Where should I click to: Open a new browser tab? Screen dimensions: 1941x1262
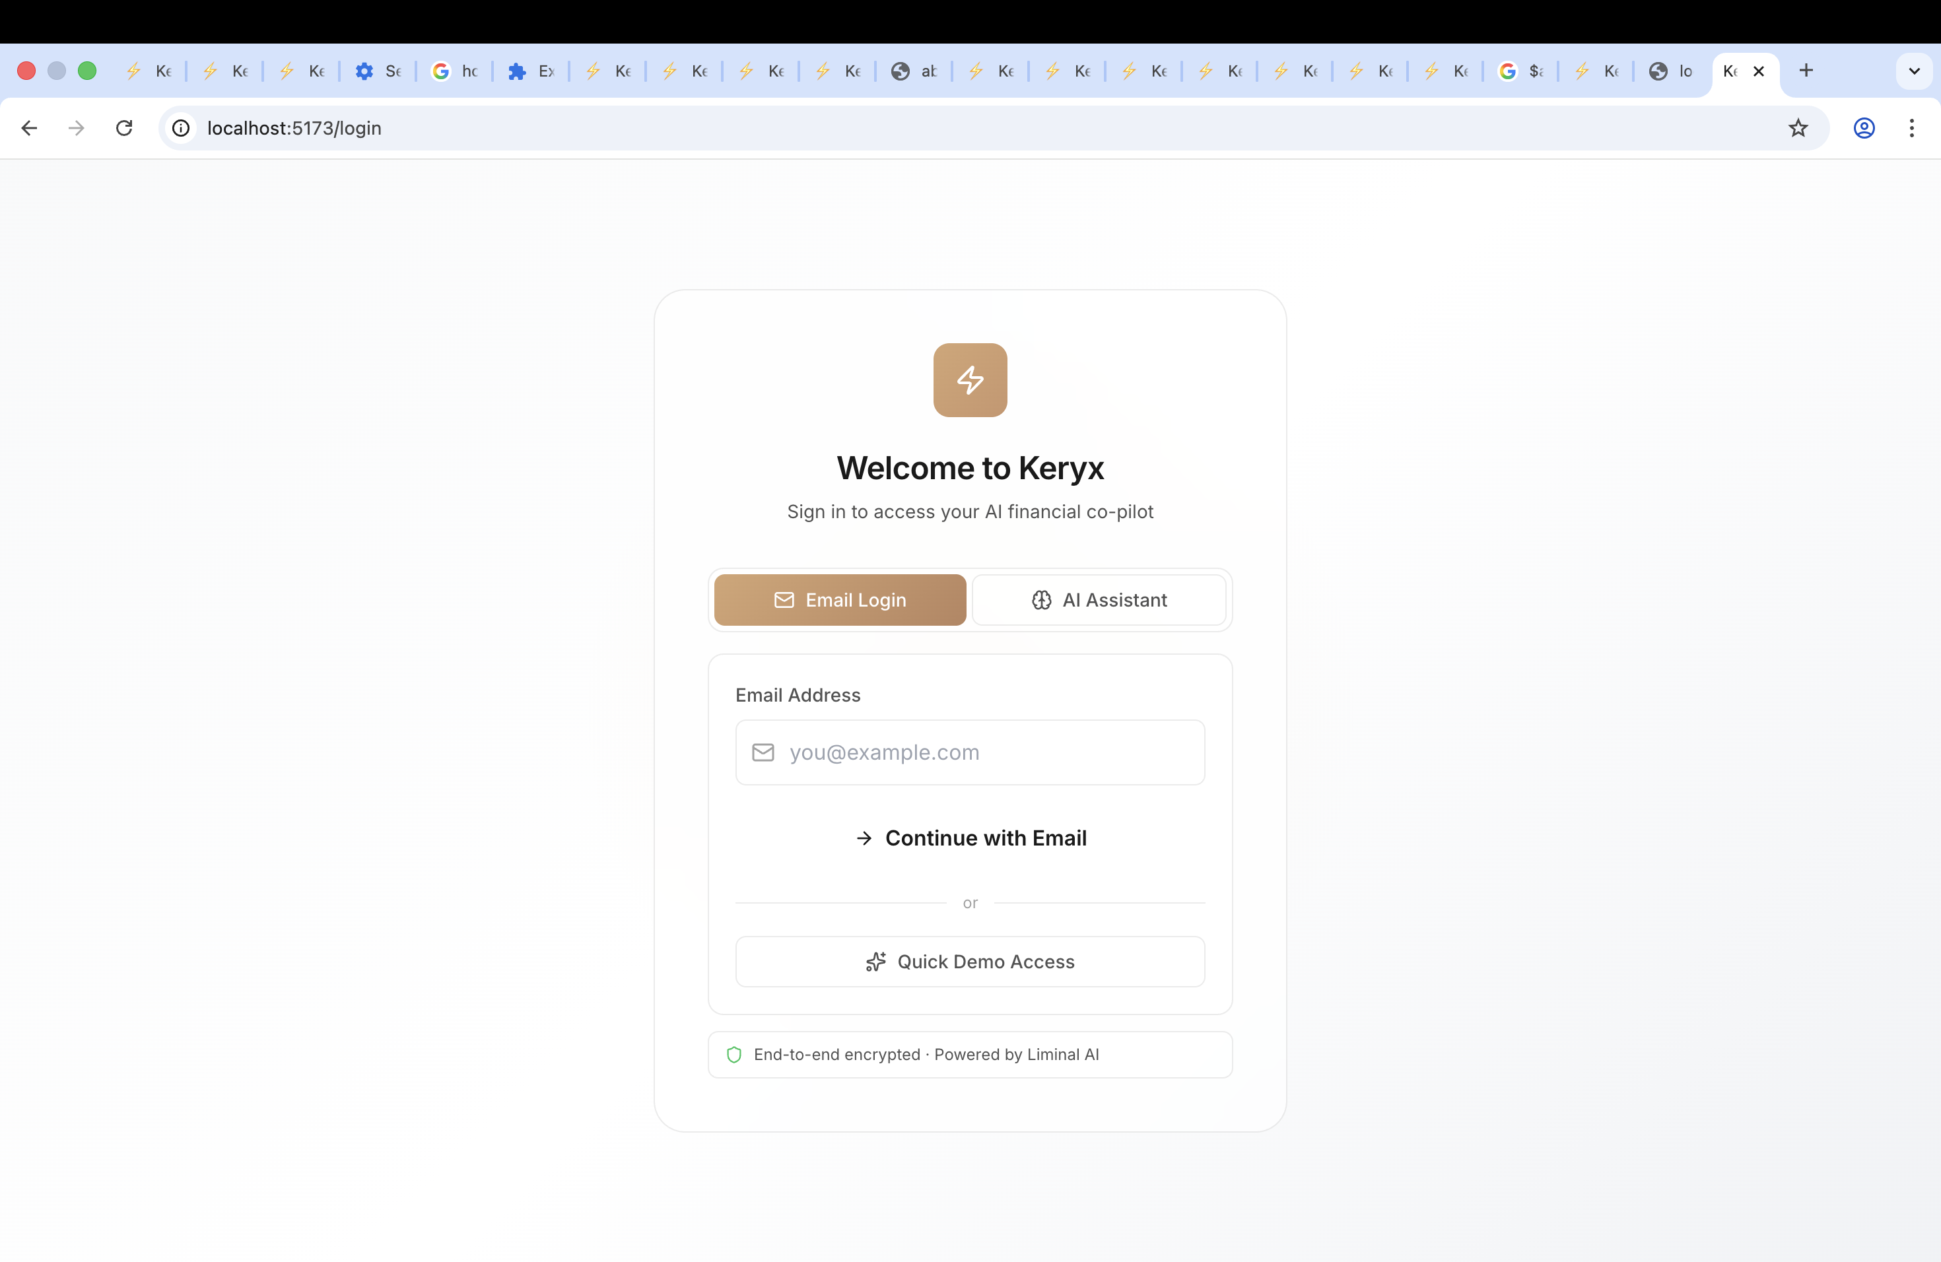(1806, 71)
